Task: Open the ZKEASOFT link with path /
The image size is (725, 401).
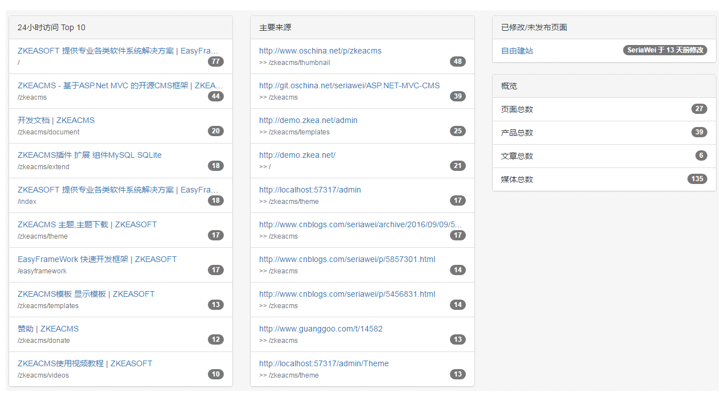Action: 118,51
